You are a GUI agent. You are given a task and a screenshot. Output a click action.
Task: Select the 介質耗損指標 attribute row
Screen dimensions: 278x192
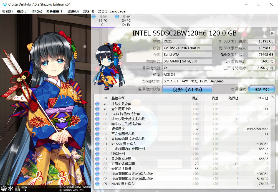[182, 169]
